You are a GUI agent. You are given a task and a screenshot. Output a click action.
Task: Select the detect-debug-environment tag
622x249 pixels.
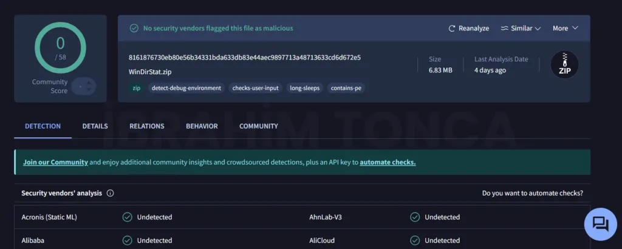(x=186, y=88)
